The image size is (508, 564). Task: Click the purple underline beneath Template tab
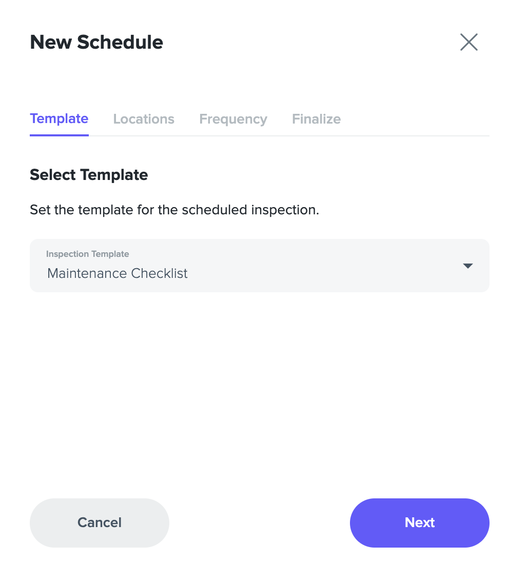[59, 135]
